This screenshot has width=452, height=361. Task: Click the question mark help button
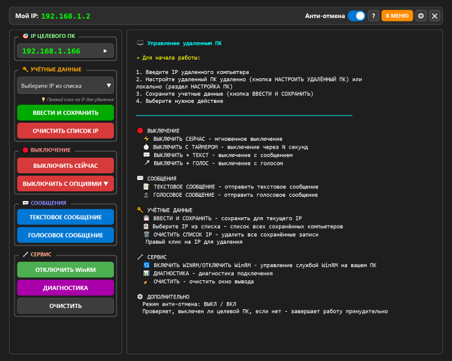374,16
